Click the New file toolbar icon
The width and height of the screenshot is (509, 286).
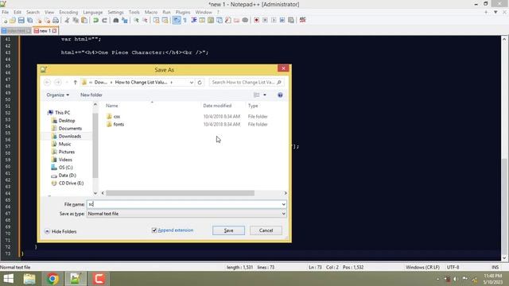pos(5,21)
